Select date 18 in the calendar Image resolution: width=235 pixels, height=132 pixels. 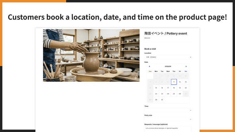pos(174,88)
